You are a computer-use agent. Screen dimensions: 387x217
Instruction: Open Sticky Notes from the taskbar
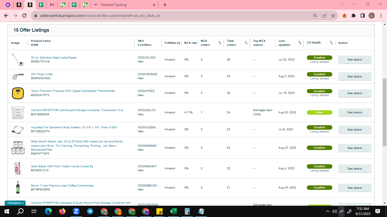(159, 211)
